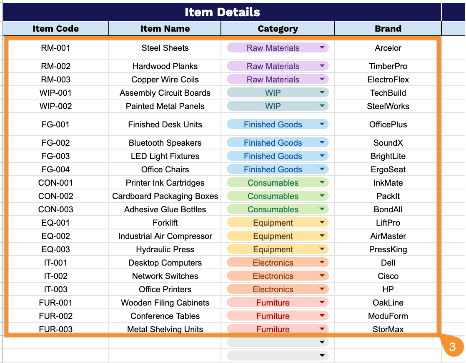The width and height of the screenshot is (466, 363).
Task: Open the WIP dropdown for Painted Metal Panels
Action: click(322, 106)
